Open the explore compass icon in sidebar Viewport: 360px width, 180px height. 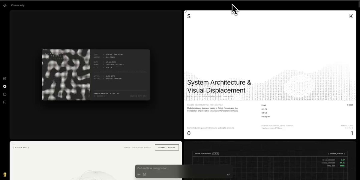point(4,86)
